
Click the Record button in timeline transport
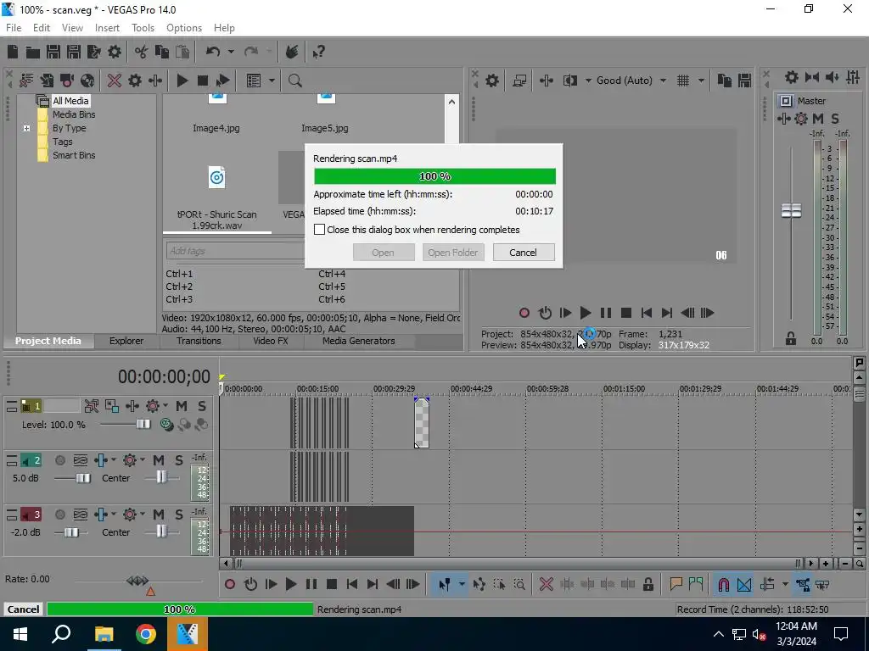click(230, 584)
